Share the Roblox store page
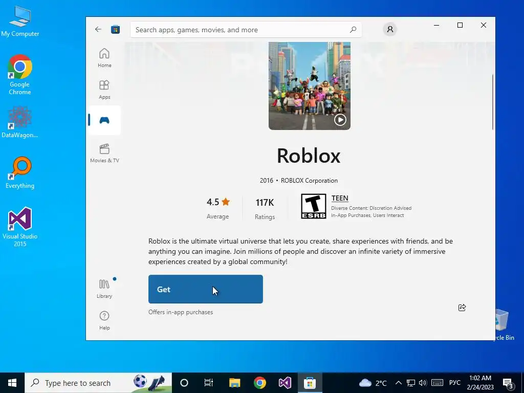Viewport: 524px width, 393px height. [x=462, y=308]
